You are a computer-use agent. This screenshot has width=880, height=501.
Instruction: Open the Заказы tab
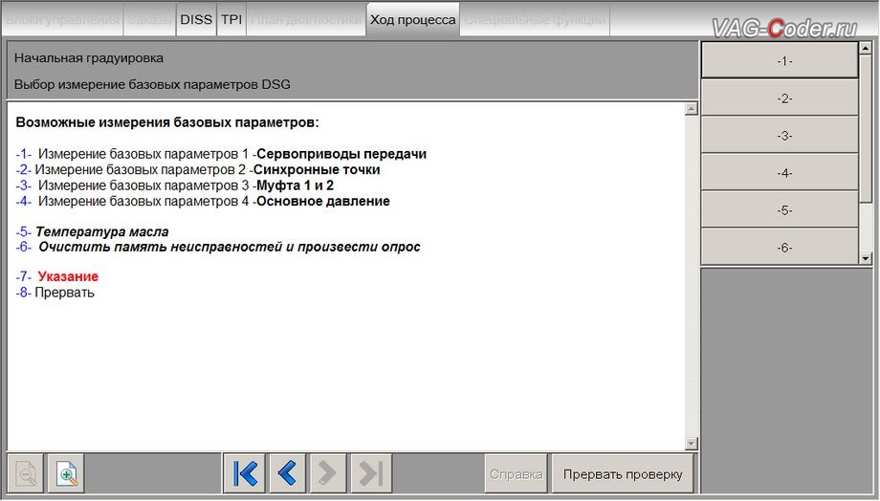(x=150, y=20)
